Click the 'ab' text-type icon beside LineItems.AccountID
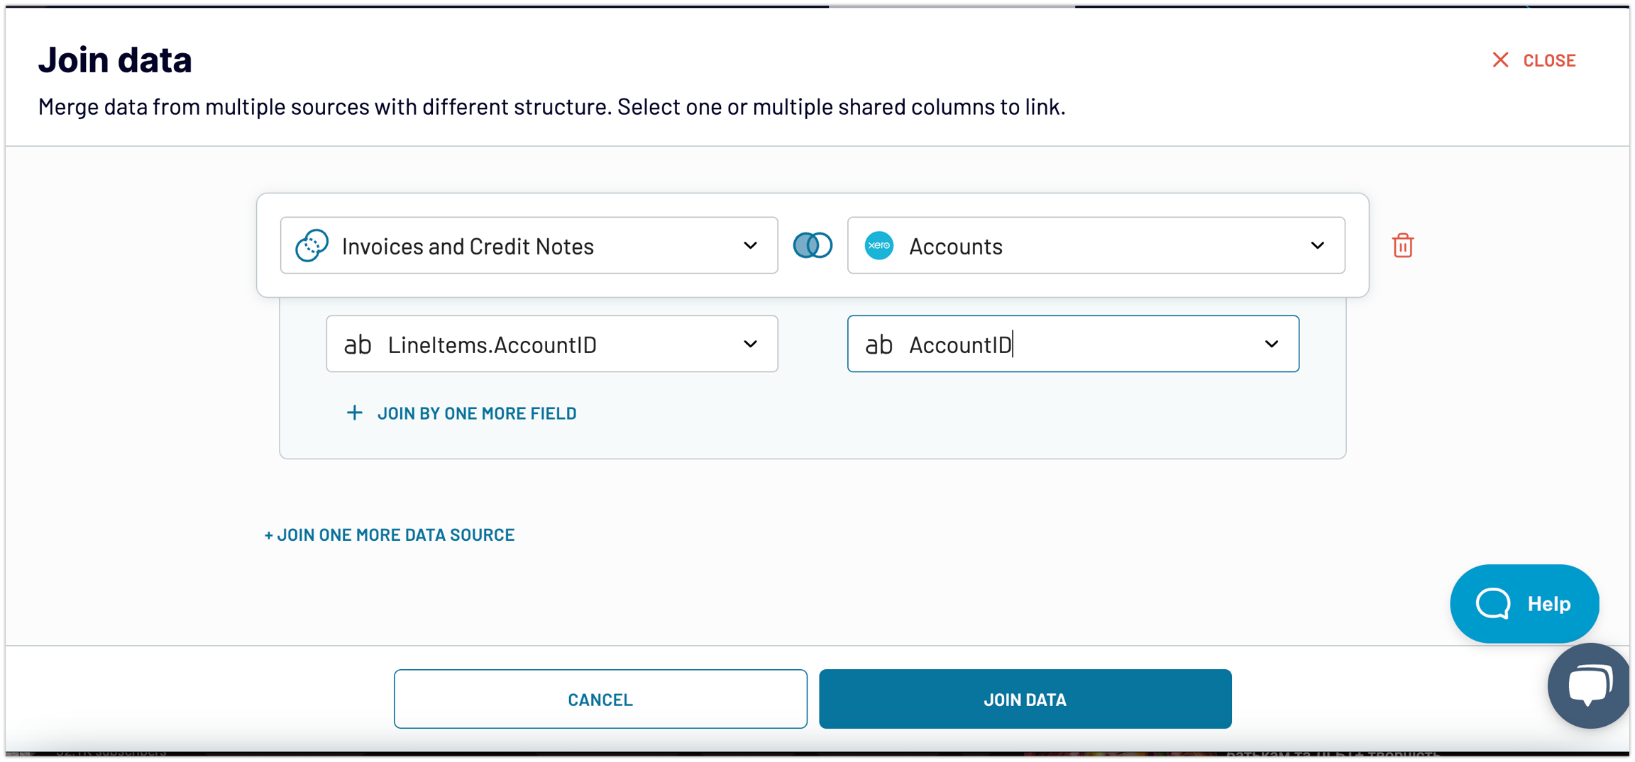The height and width of the screenshot is (762, 1635). tap(358, 344)
